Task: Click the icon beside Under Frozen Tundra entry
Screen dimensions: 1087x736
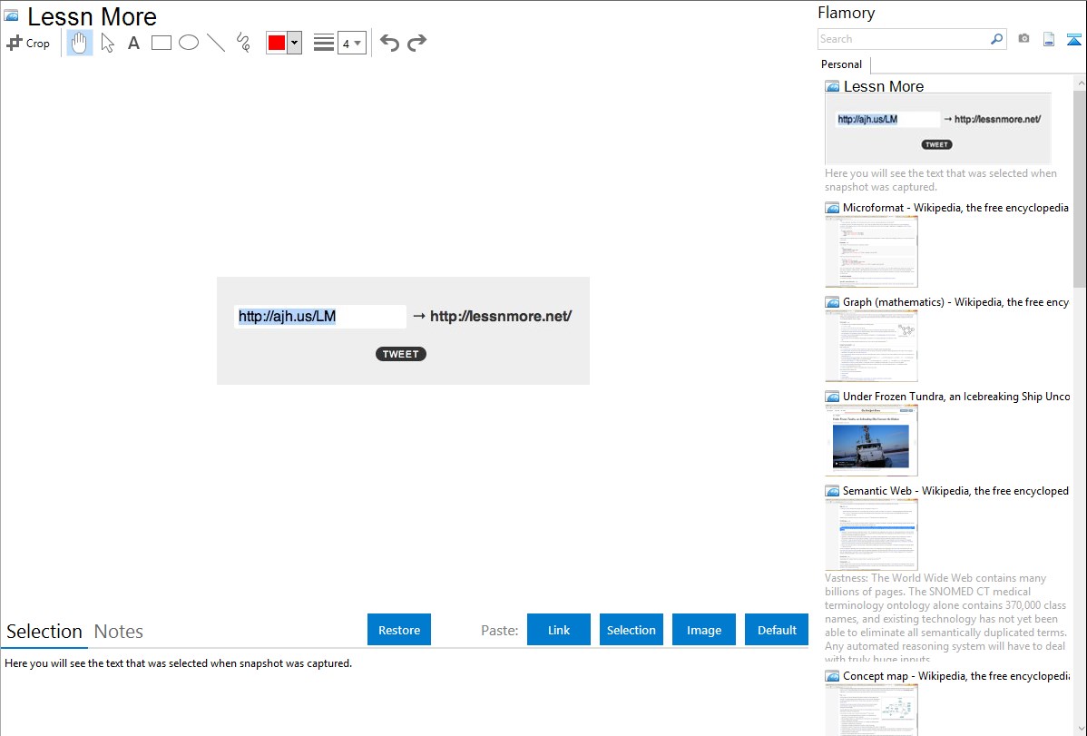Action: click(x=833, y=397)
